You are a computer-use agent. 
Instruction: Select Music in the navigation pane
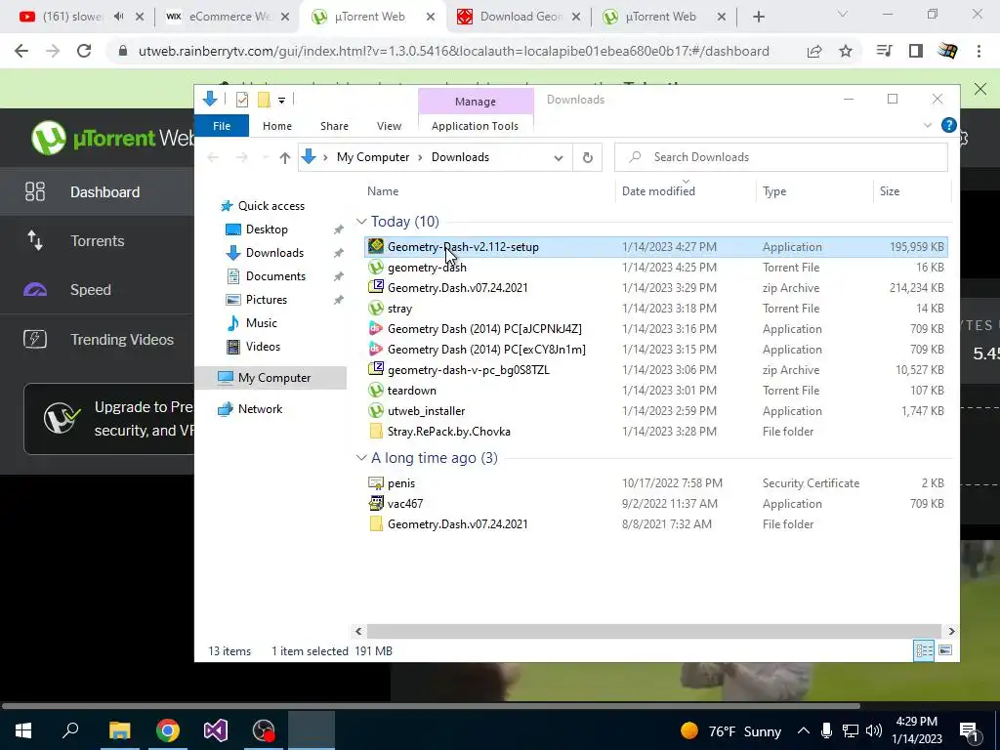tap(262, 322)
